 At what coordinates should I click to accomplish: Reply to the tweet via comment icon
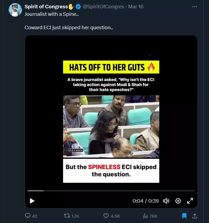28,216
